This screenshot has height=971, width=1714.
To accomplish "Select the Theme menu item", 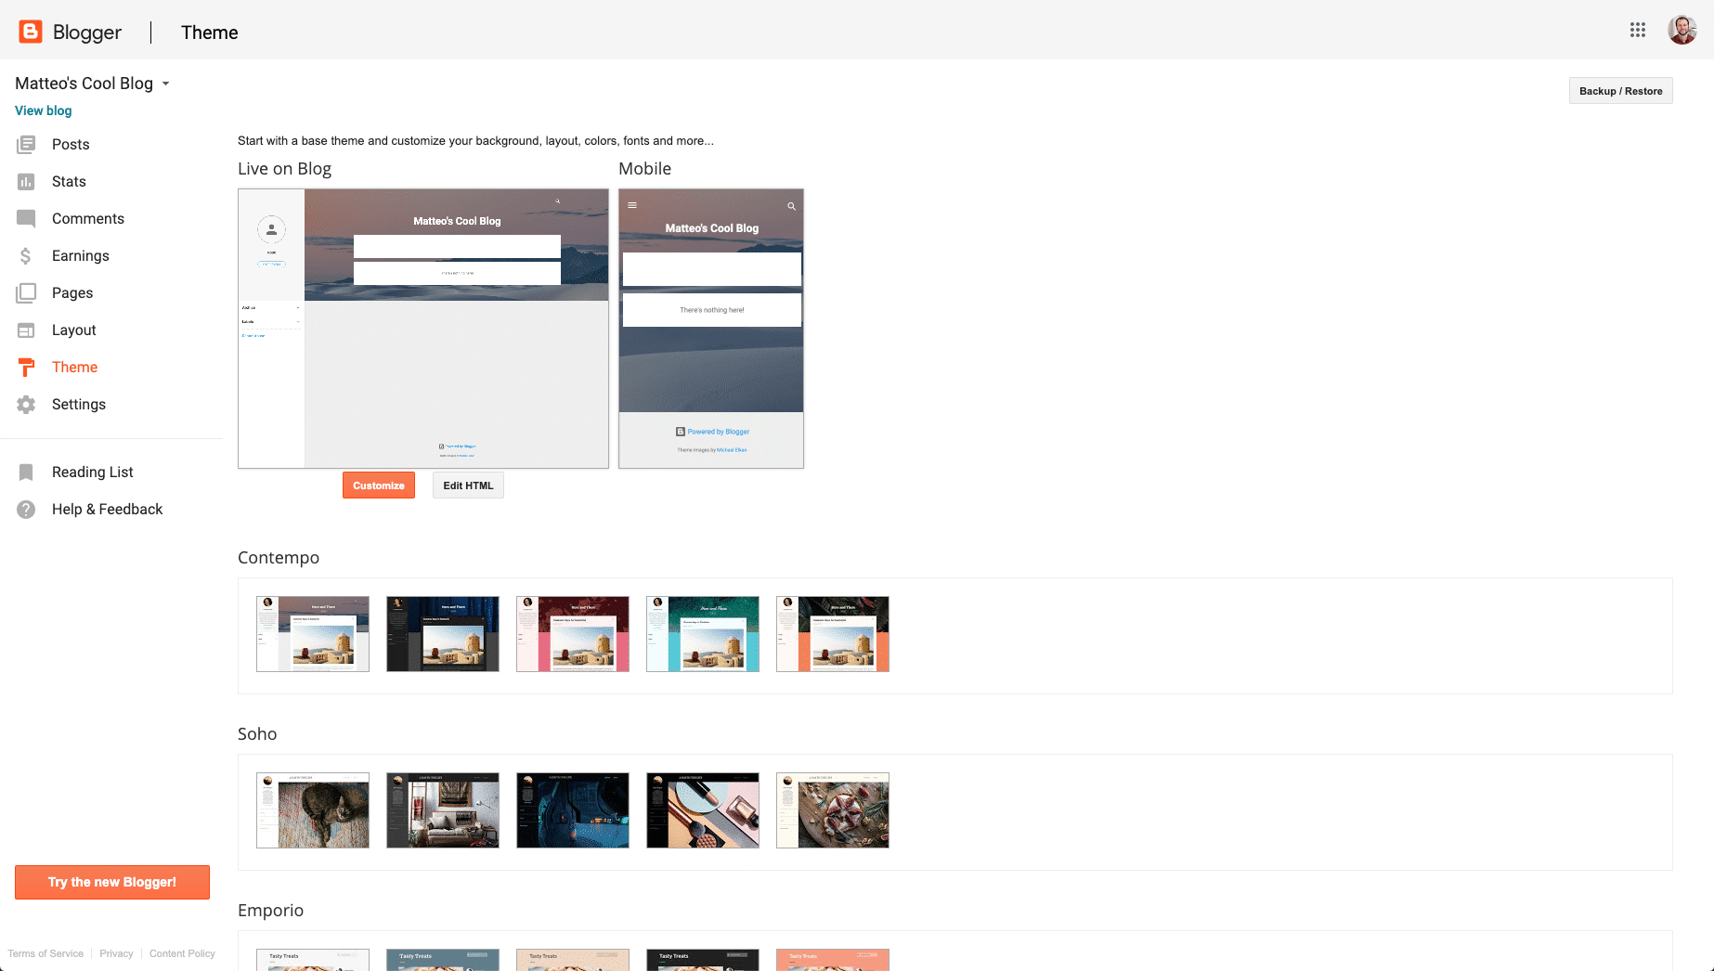I will tap(74, 367).
